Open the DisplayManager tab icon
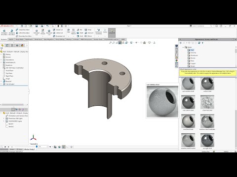Image resolution: width=237 pixels, height=177 pixels. point(22,45)
